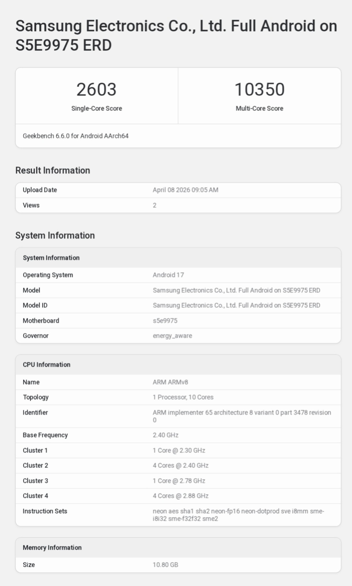This screenshot has width=352, height=586.
Task: Click the s5e9975 motherboard value
Action: 165,321
